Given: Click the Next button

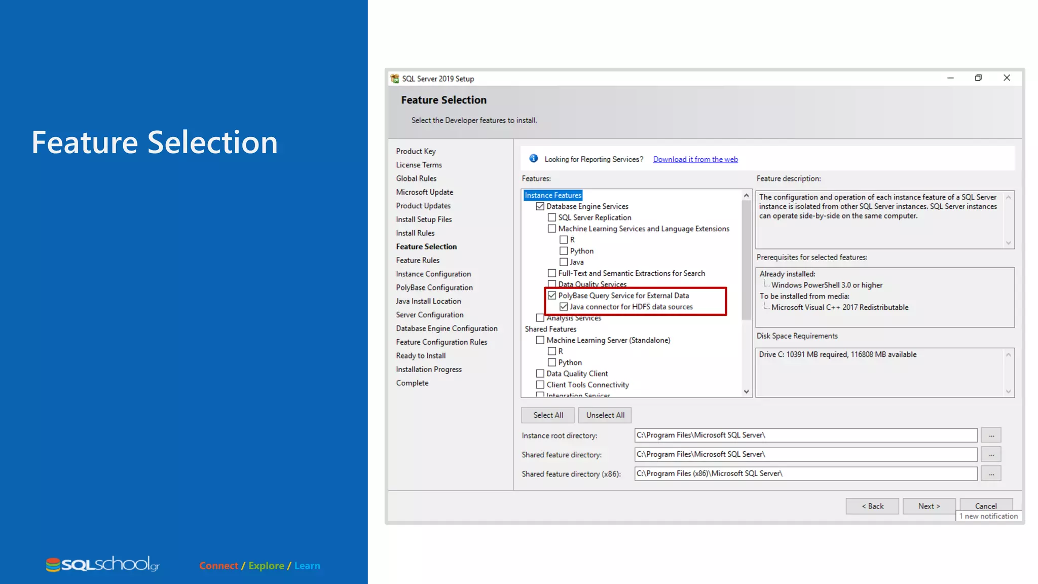Looking at the screenshot, I should point(929,506).
